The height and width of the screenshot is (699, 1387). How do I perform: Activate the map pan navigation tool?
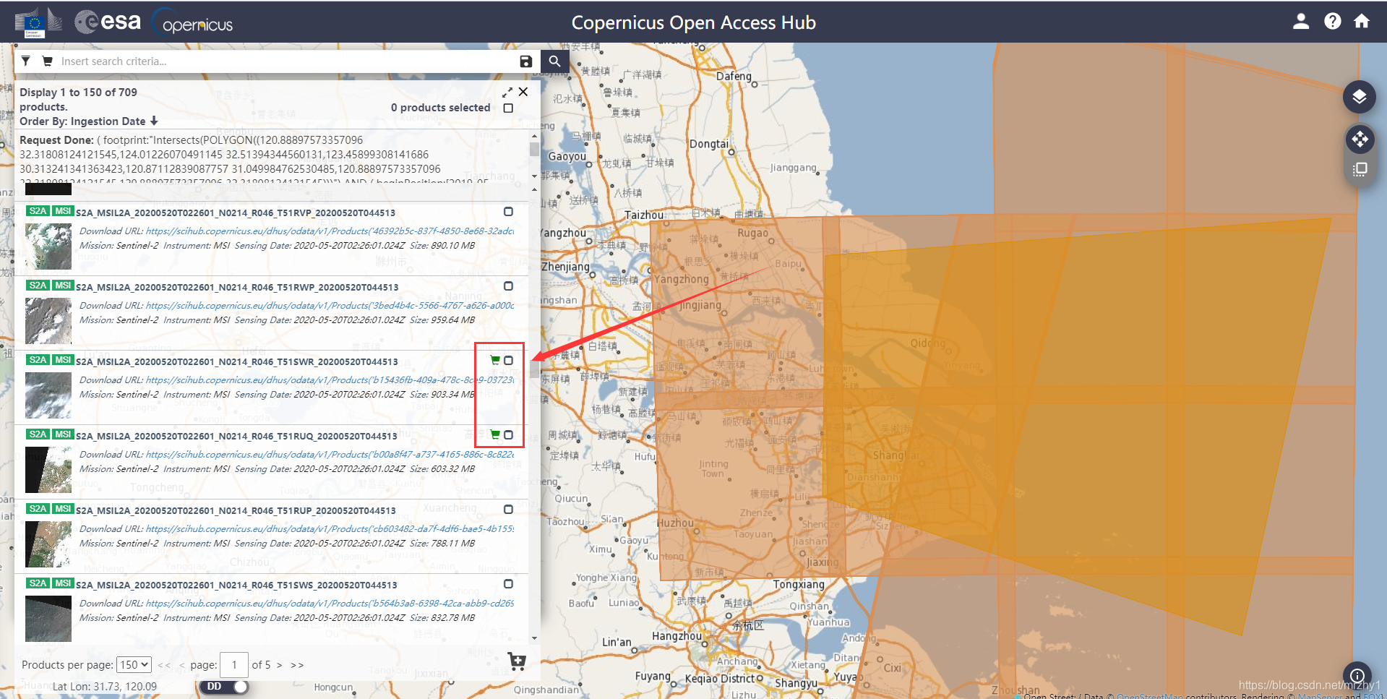(x=1360, y=139)
